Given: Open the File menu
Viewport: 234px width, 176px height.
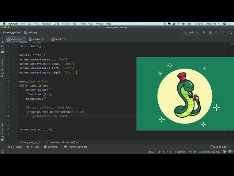Looking at the screenshot, I should click(x=23, y=23).
